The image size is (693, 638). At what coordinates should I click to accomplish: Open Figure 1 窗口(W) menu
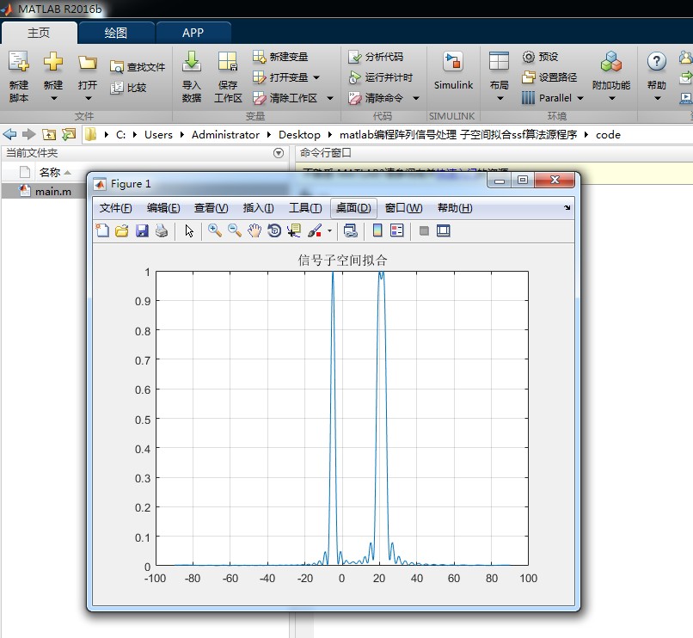coord(403,208)
